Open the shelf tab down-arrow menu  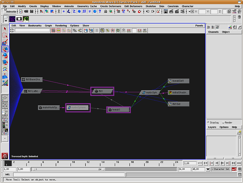pyautogui.click(x=6, y=21)
